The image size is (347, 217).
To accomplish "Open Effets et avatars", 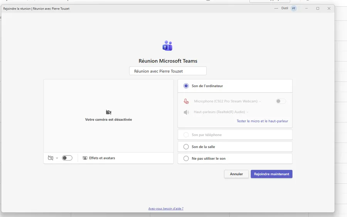I will 99,158.
